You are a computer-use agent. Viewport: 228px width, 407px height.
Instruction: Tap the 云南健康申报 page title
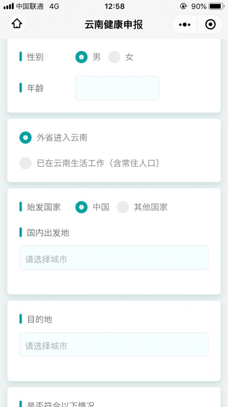pyautogui.click(x=114, y=24)
